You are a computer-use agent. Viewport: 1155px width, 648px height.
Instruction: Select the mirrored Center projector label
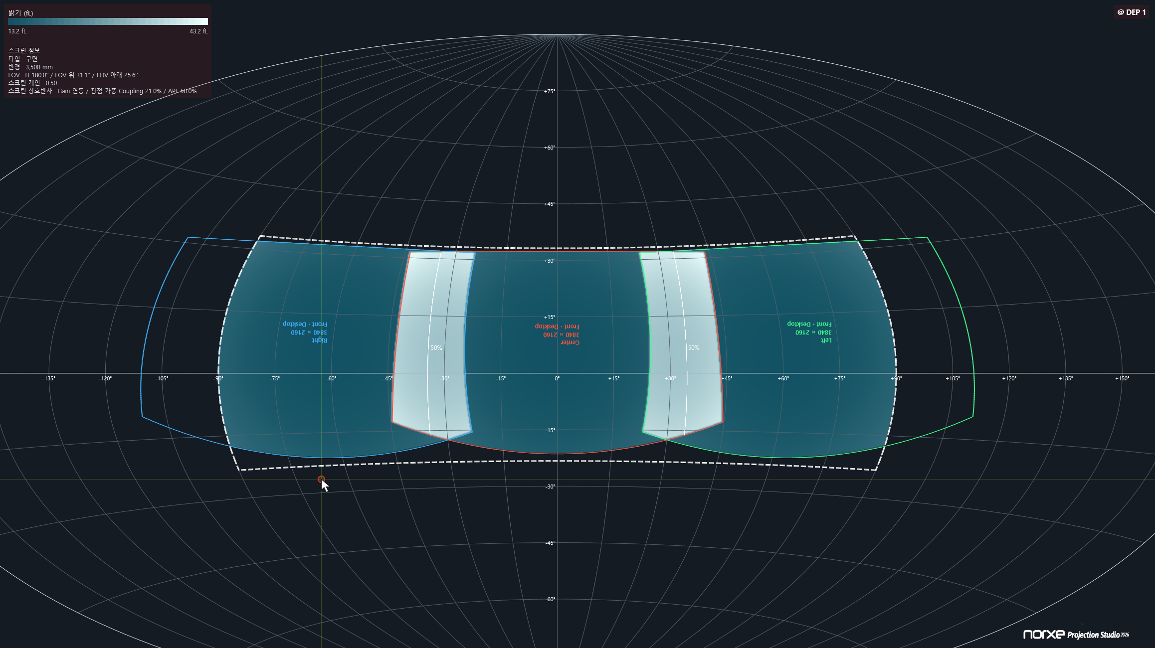[x=558, y=334]
